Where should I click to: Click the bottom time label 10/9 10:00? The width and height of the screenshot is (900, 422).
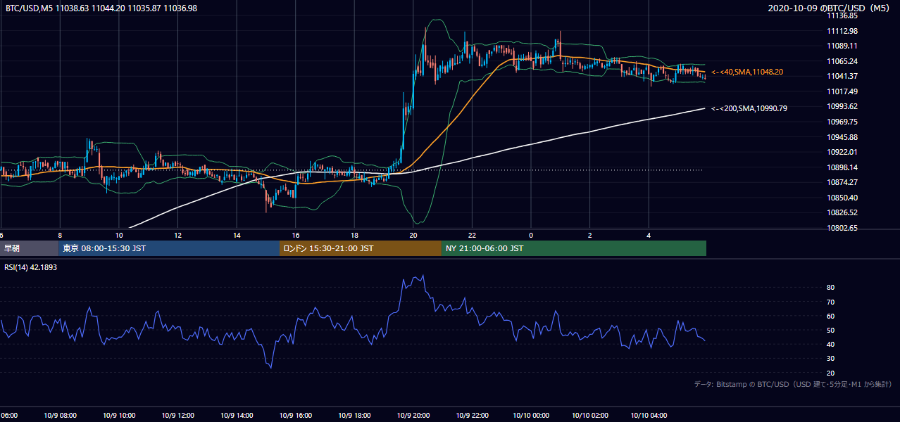point(119,416)
